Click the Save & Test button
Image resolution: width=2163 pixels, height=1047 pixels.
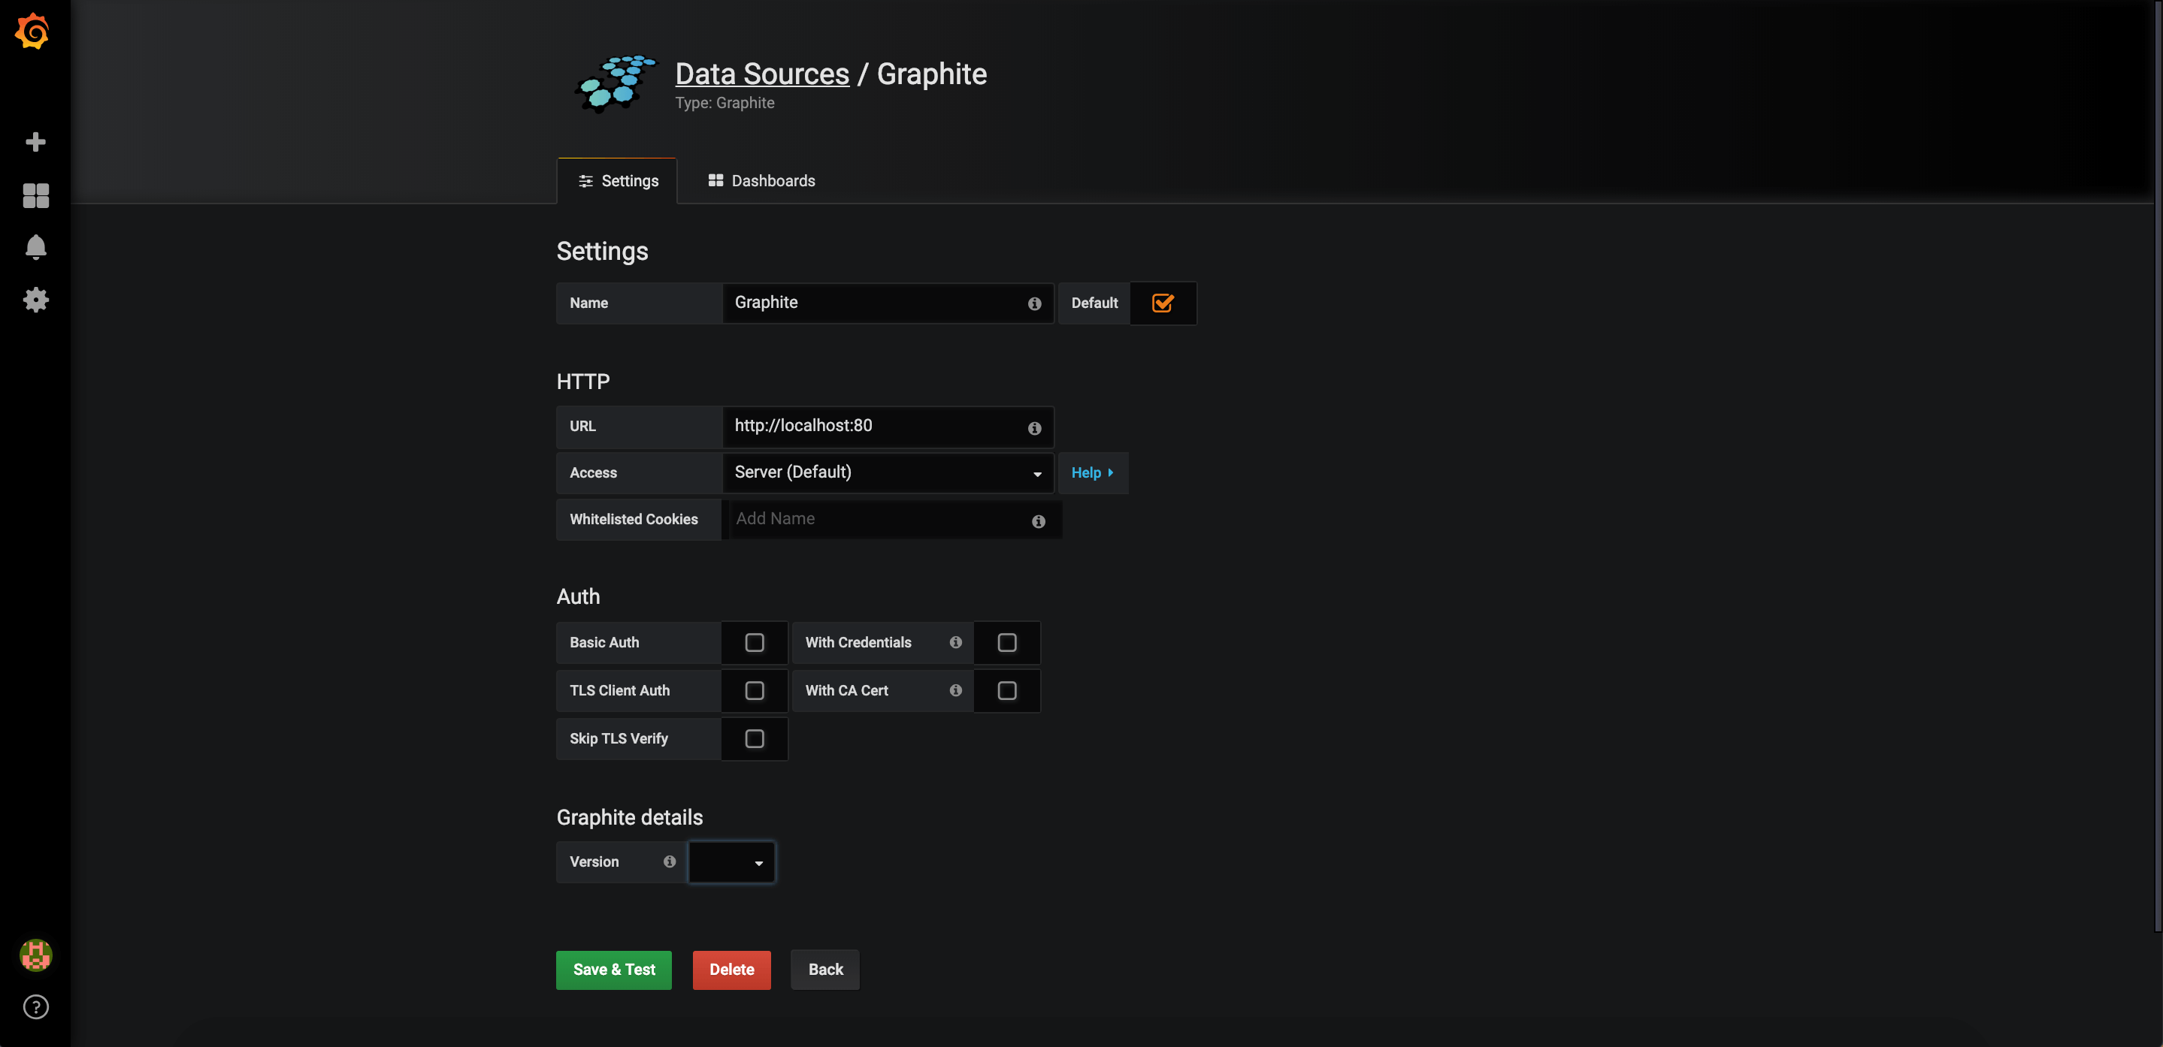[x=614, y=970]
